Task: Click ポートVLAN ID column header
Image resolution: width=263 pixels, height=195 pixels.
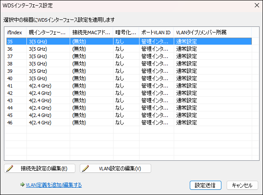Action: tap(156, 32)
